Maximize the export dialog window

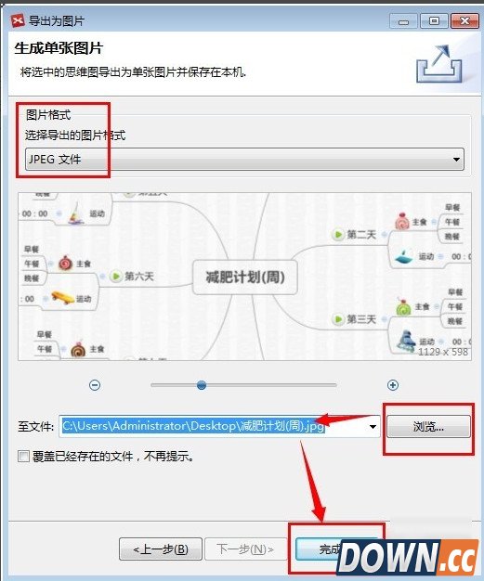pos(434,21)
